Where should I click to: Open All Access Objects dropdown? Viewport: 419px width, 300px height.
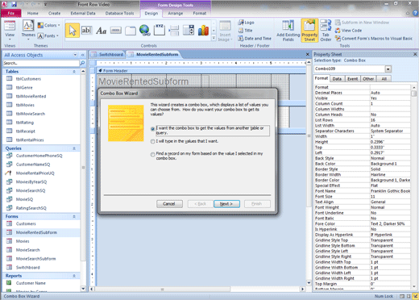click(75, 55)
